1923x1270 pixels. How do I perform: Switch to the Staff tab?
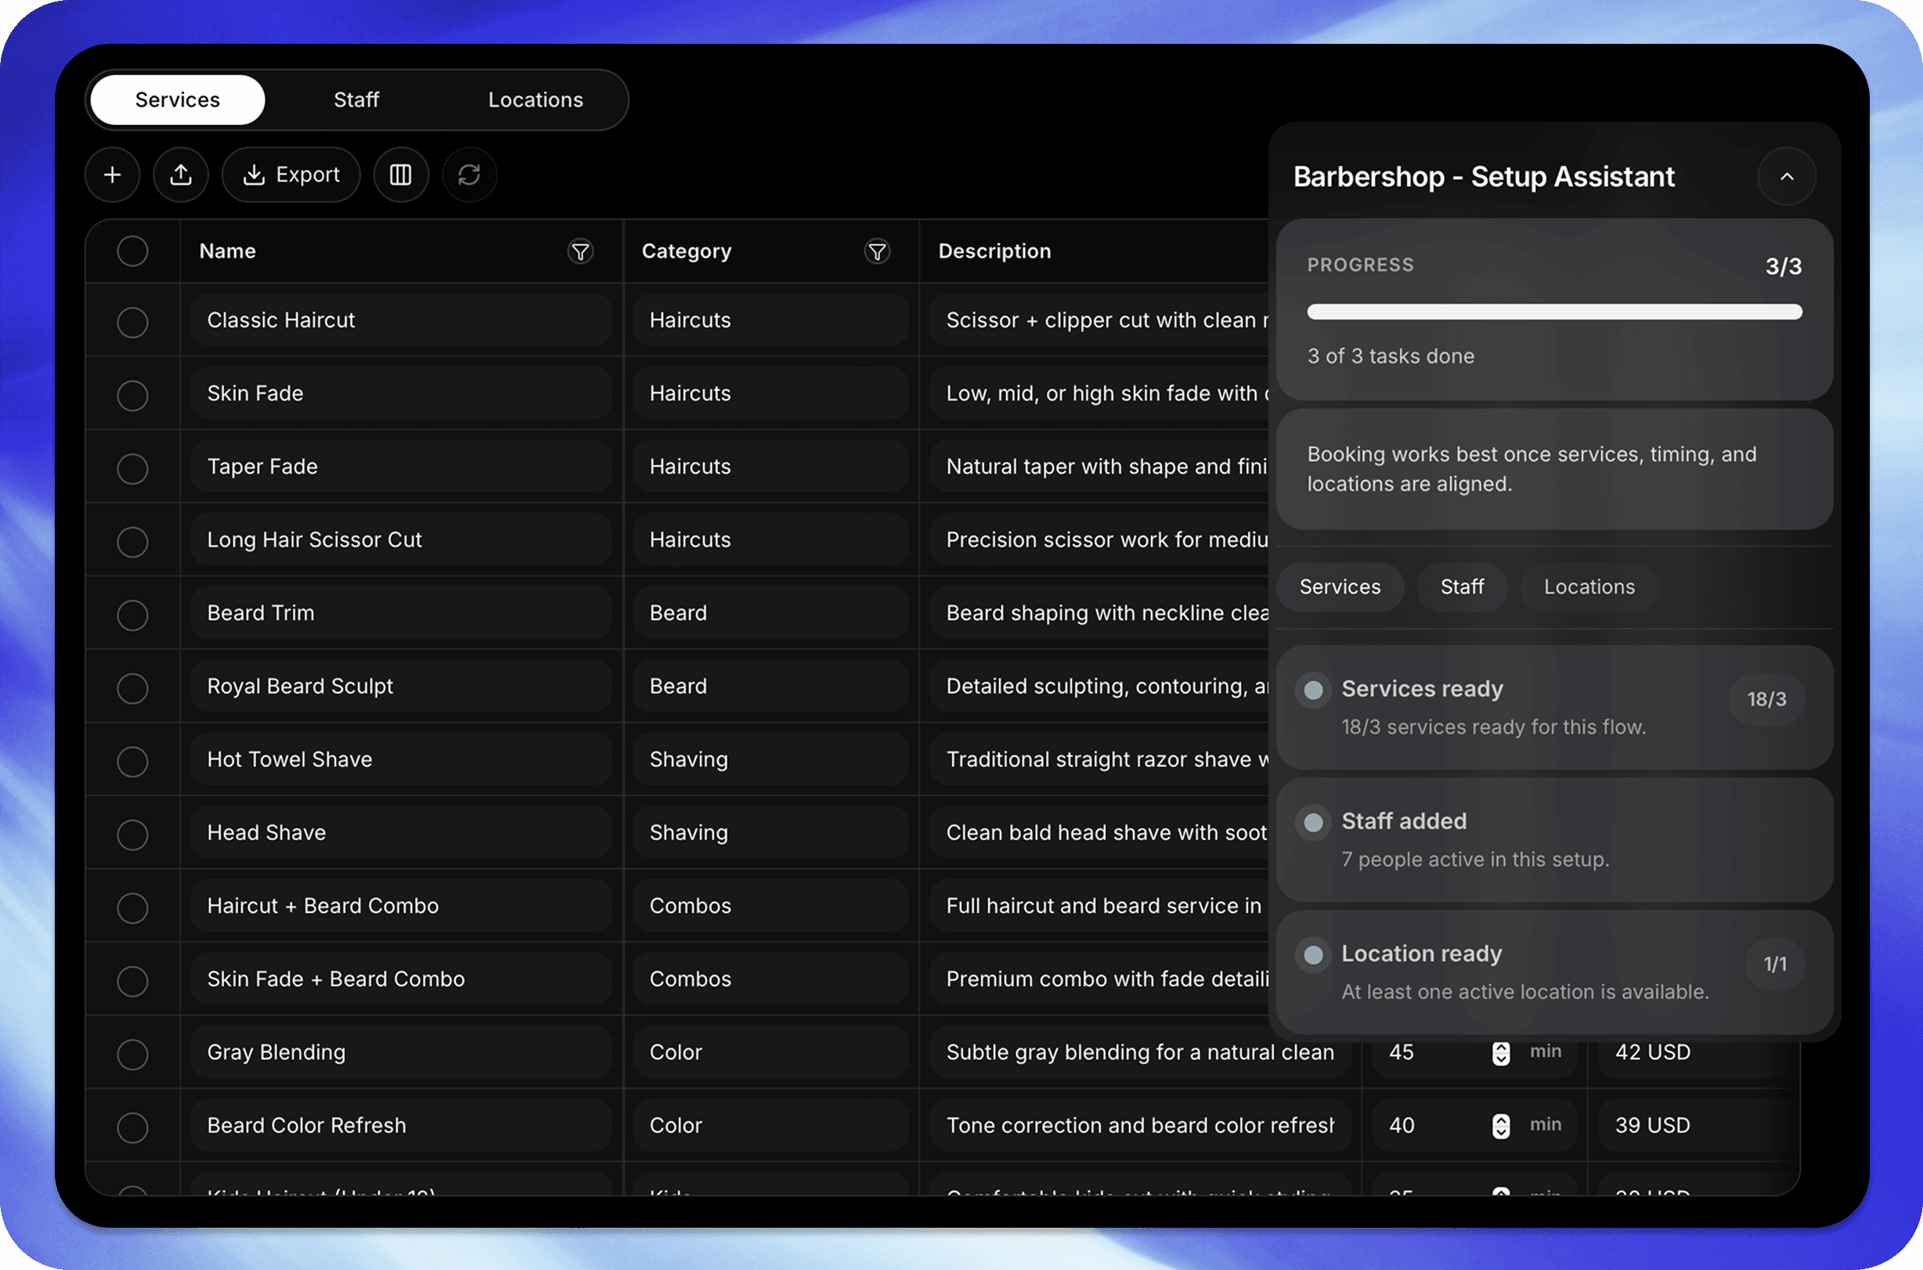coord(356,99)
